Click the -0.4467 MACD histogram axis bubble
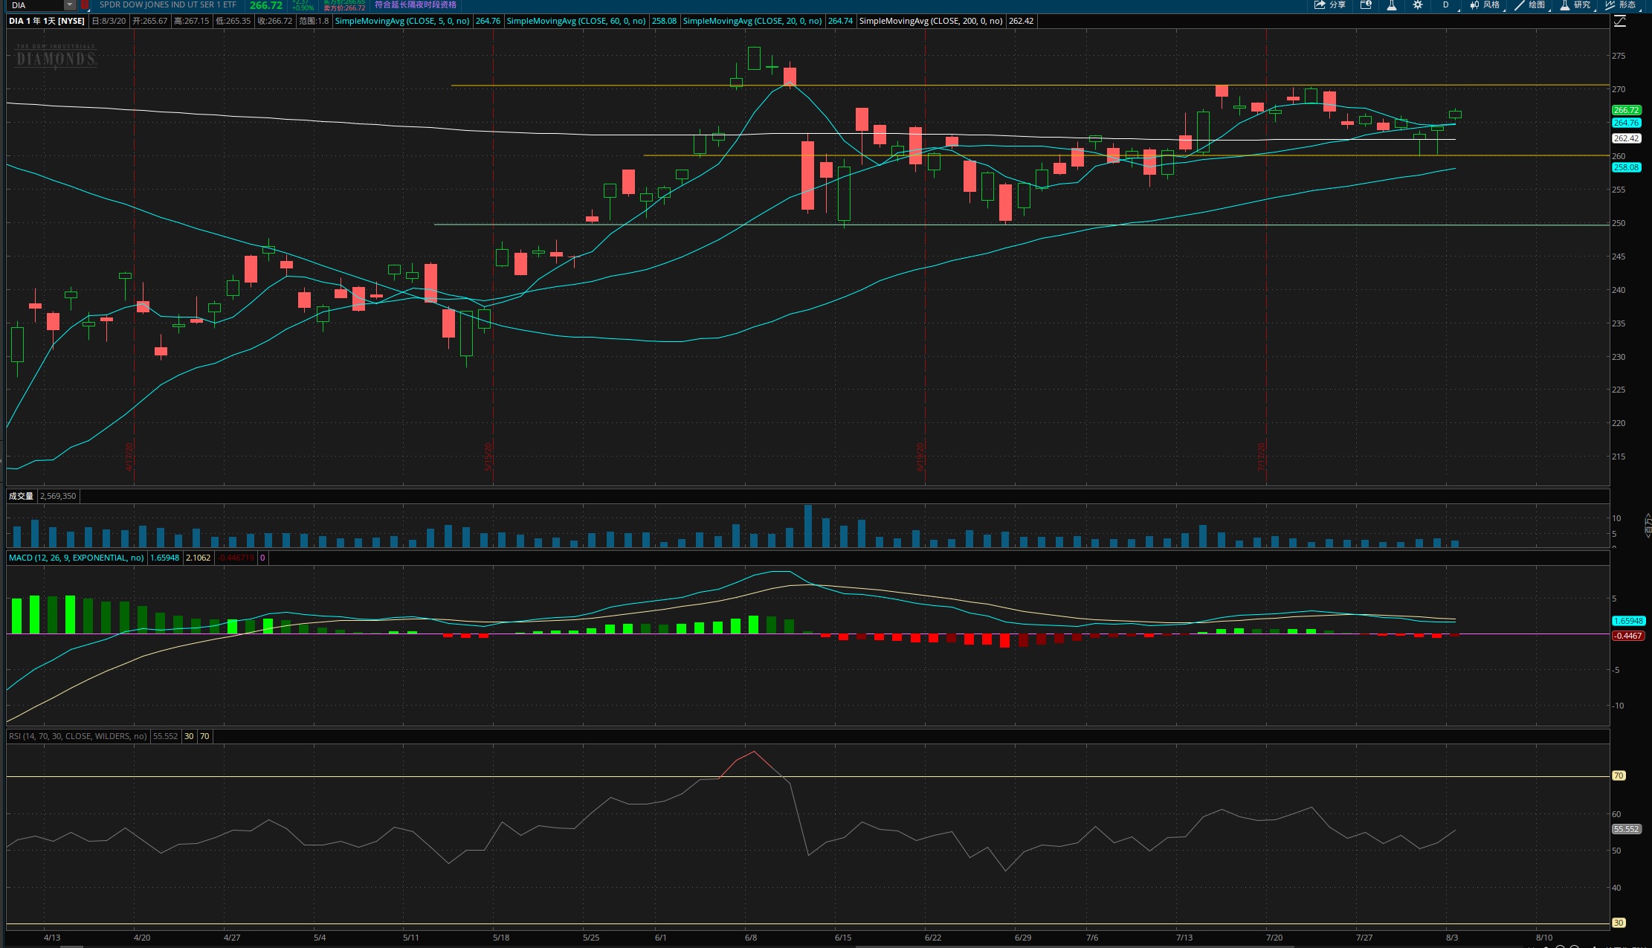The width and height of the screenshot is (1652, 948). [1627, 636]
